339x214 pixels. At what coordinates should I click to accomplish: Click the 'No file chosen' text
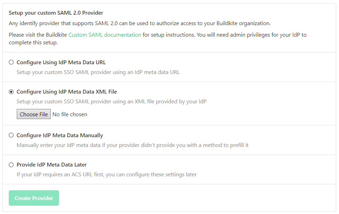tap(70, 114)
